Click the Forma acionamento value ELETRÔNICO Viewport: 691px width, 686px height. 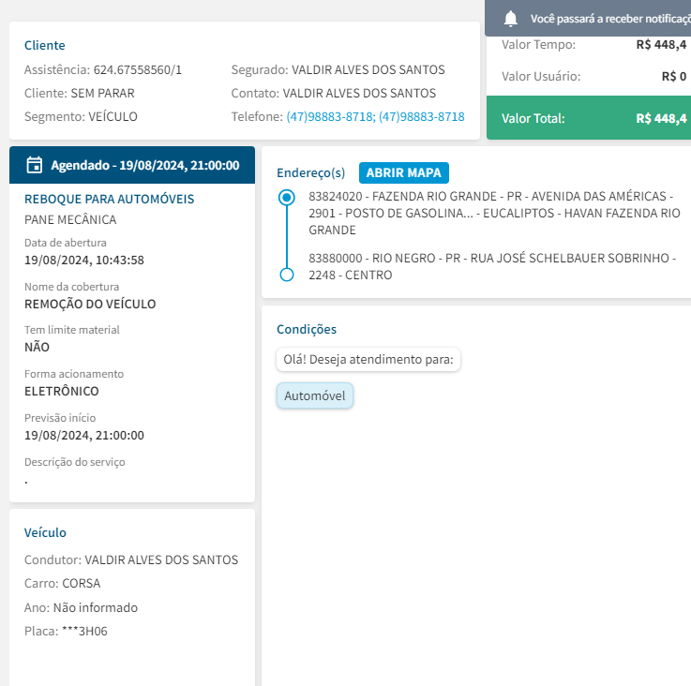click(x=62, y=391)
